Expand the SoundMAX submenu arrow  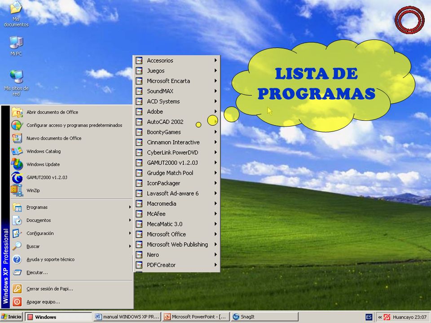tap(216, 91)
